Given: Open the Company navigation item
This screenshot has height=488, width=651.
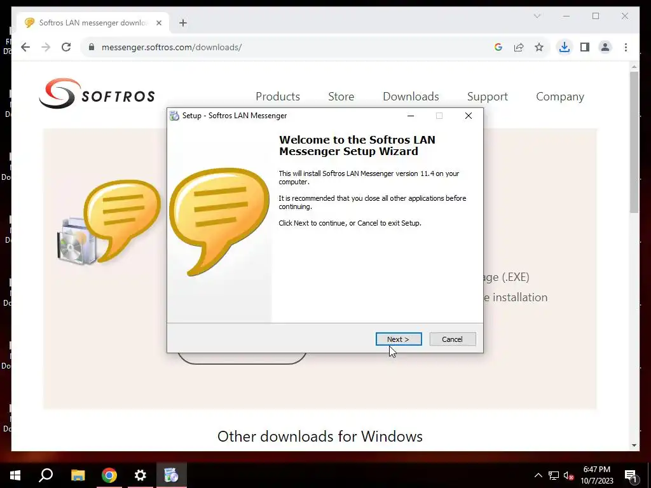Looking at the screenshot, I should click(x=559, y=97).
